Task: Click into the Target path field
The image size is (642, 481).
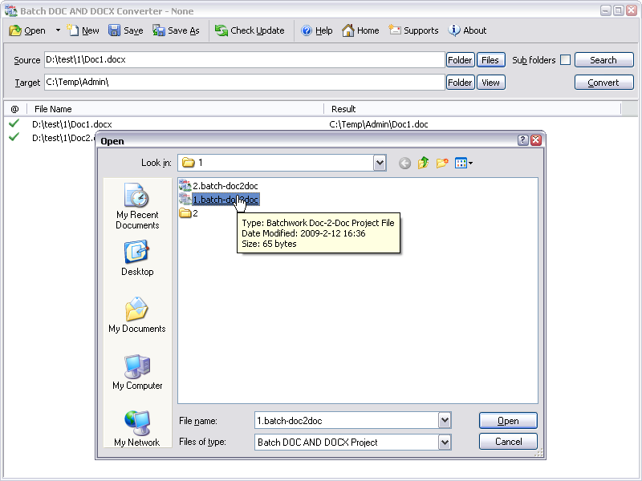Action: pyautogui.click(x=245, y=83)
